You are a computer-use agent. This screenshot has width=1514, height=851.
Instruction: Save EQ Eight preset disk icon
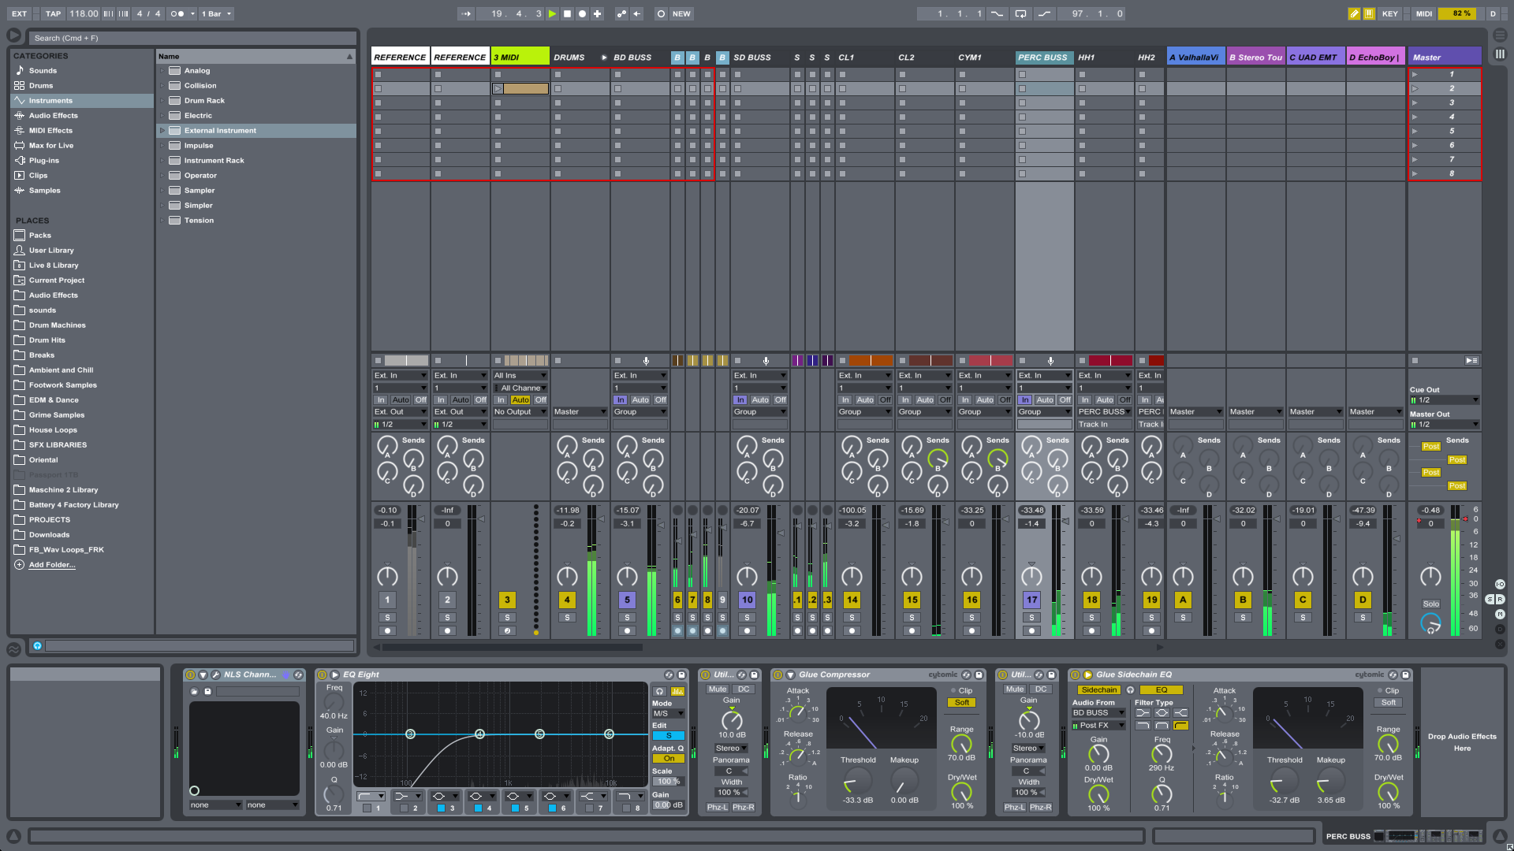(x=680, y=674)
